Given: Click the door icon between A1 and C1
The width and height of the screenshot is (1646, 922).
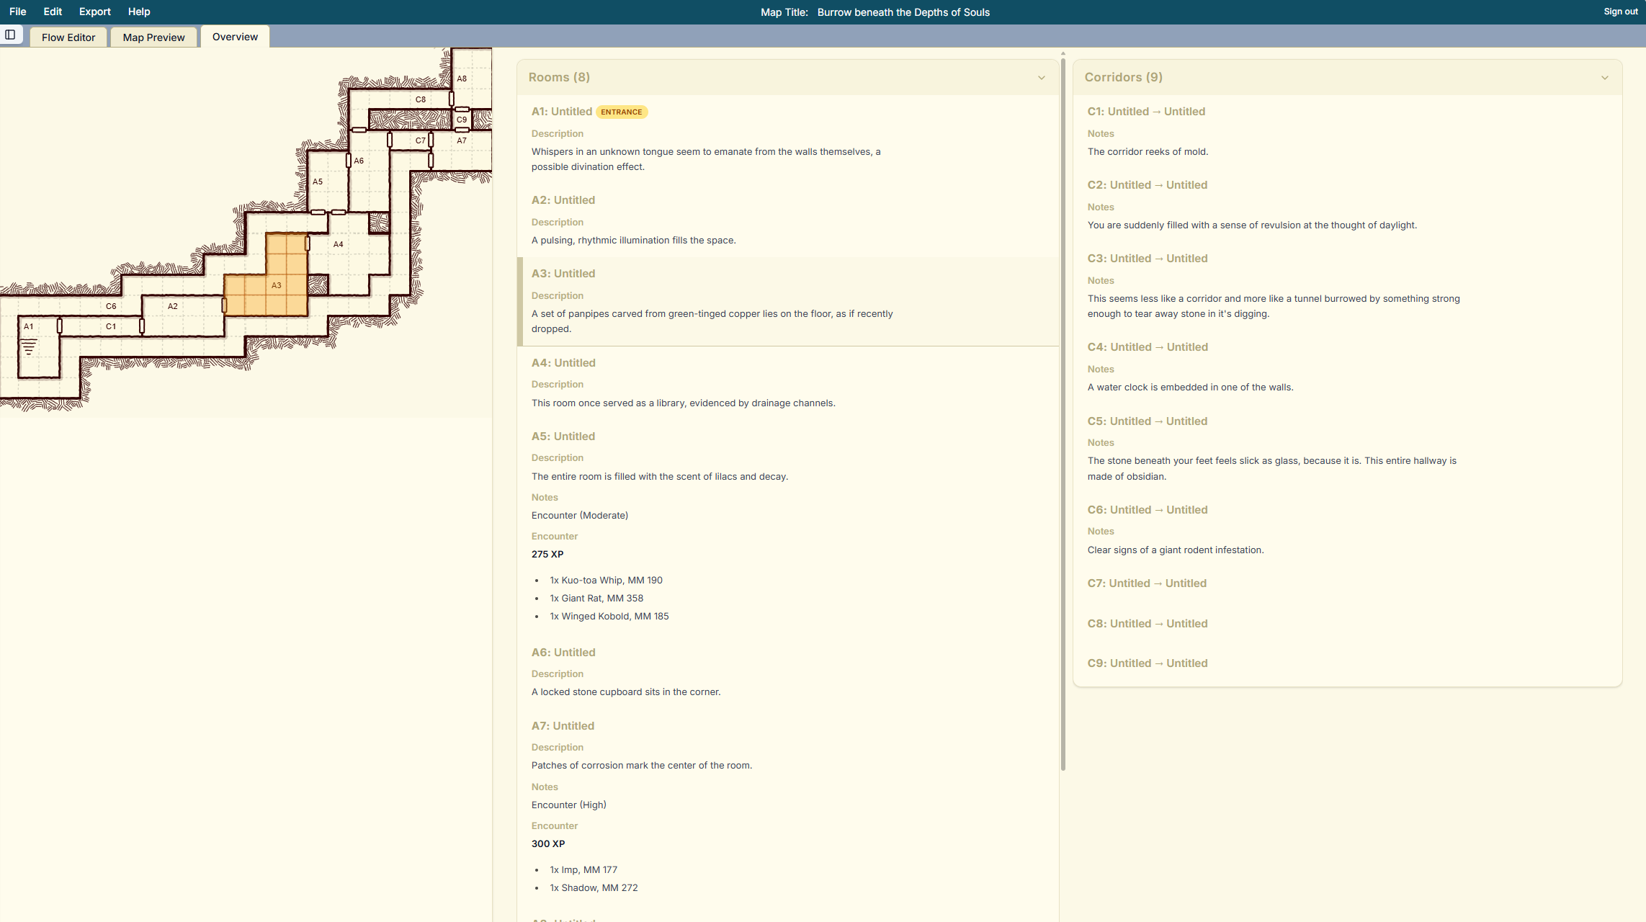Looking at the screenshot, I should click(60, 326).
